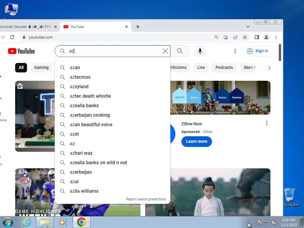Open NFL game highlights thumbnail
Image resolution: width=304 pixels, height=228 pixels.
[x=35, y=192]
